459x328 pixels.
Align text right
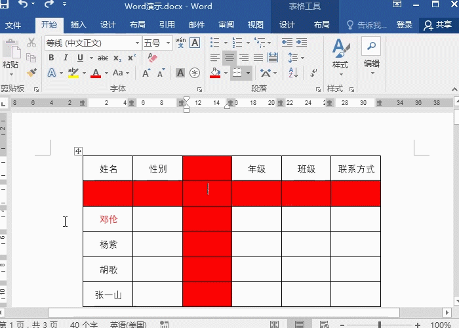[x=243, y=58]
